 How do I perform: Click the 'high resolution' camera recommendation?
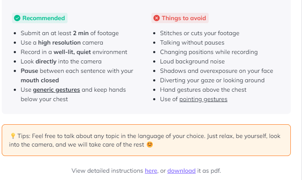(x=59, y=42)
